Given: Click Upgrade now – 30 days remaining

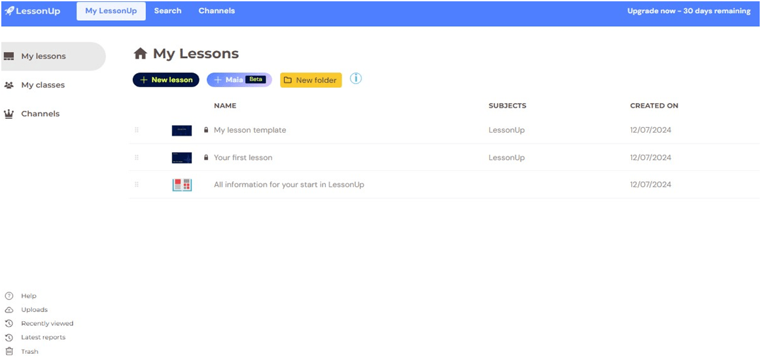Looking at the screenshot, I should pyautogui.click(x=688, y=11).
